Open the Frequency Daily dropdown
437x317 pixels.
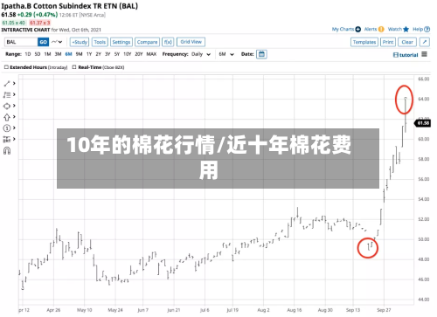(x=201, y=54)
